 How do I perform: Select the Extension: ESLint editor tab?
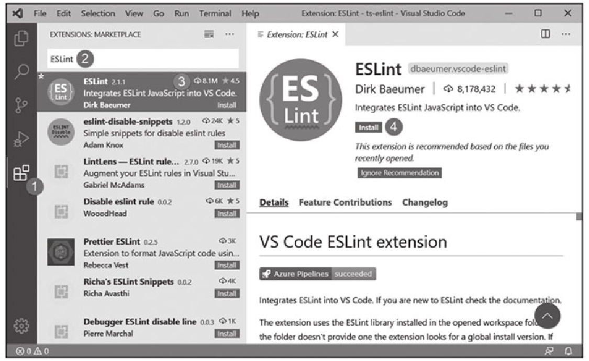296,35
